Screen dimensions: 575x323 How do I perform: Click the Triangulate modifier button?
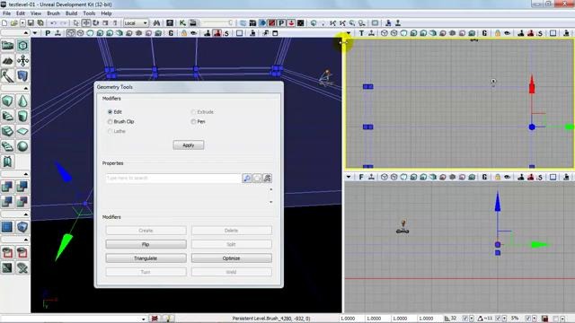[146, 258]
